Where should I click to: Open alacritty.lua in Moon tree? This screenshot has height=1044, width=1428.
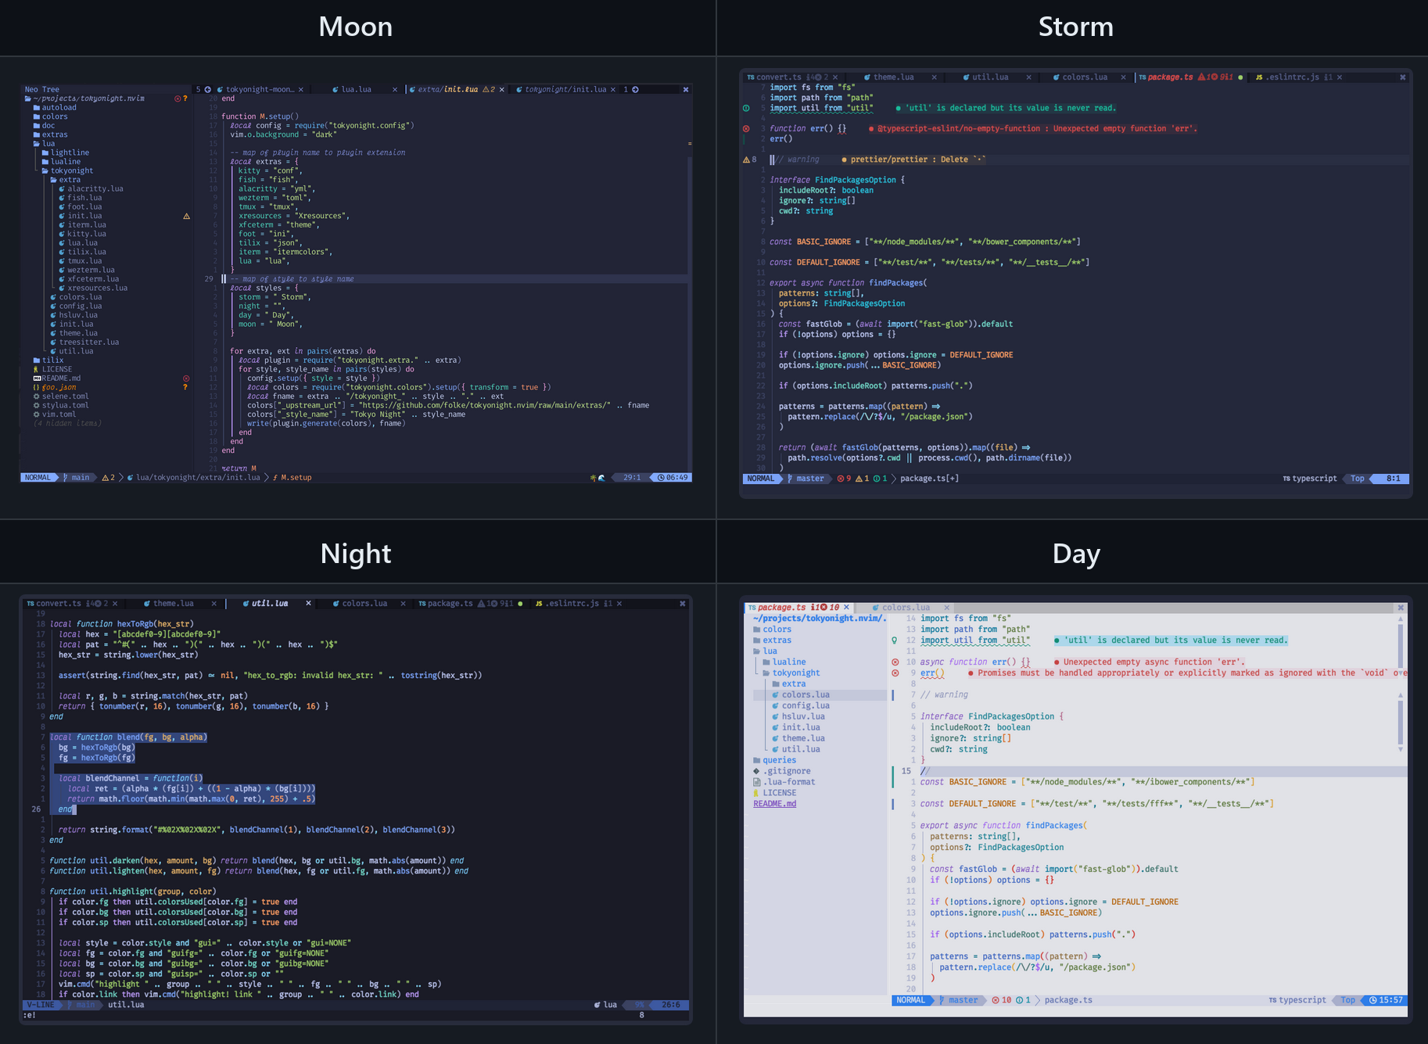91,189
